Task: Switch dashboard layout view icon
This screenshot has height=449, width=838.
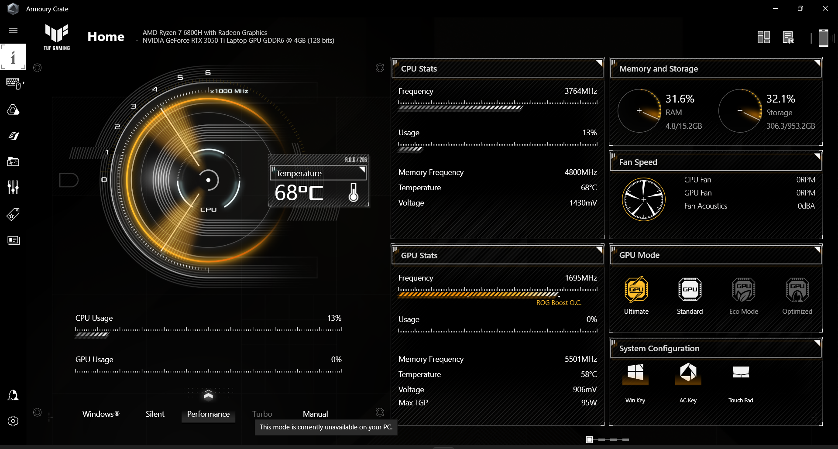Action: [764, 37]
